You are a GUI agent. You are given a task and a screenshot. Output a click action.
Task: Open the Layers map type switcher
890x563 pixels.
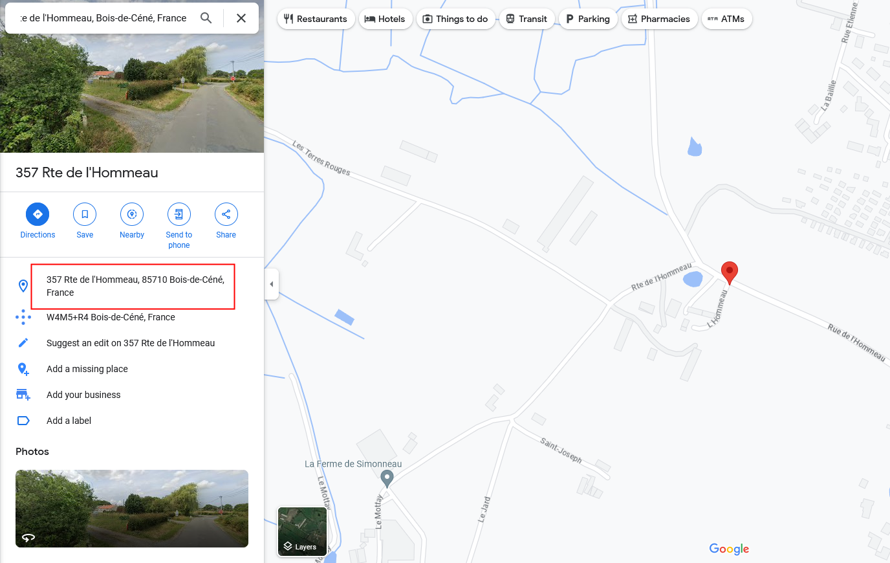(302, 532)
